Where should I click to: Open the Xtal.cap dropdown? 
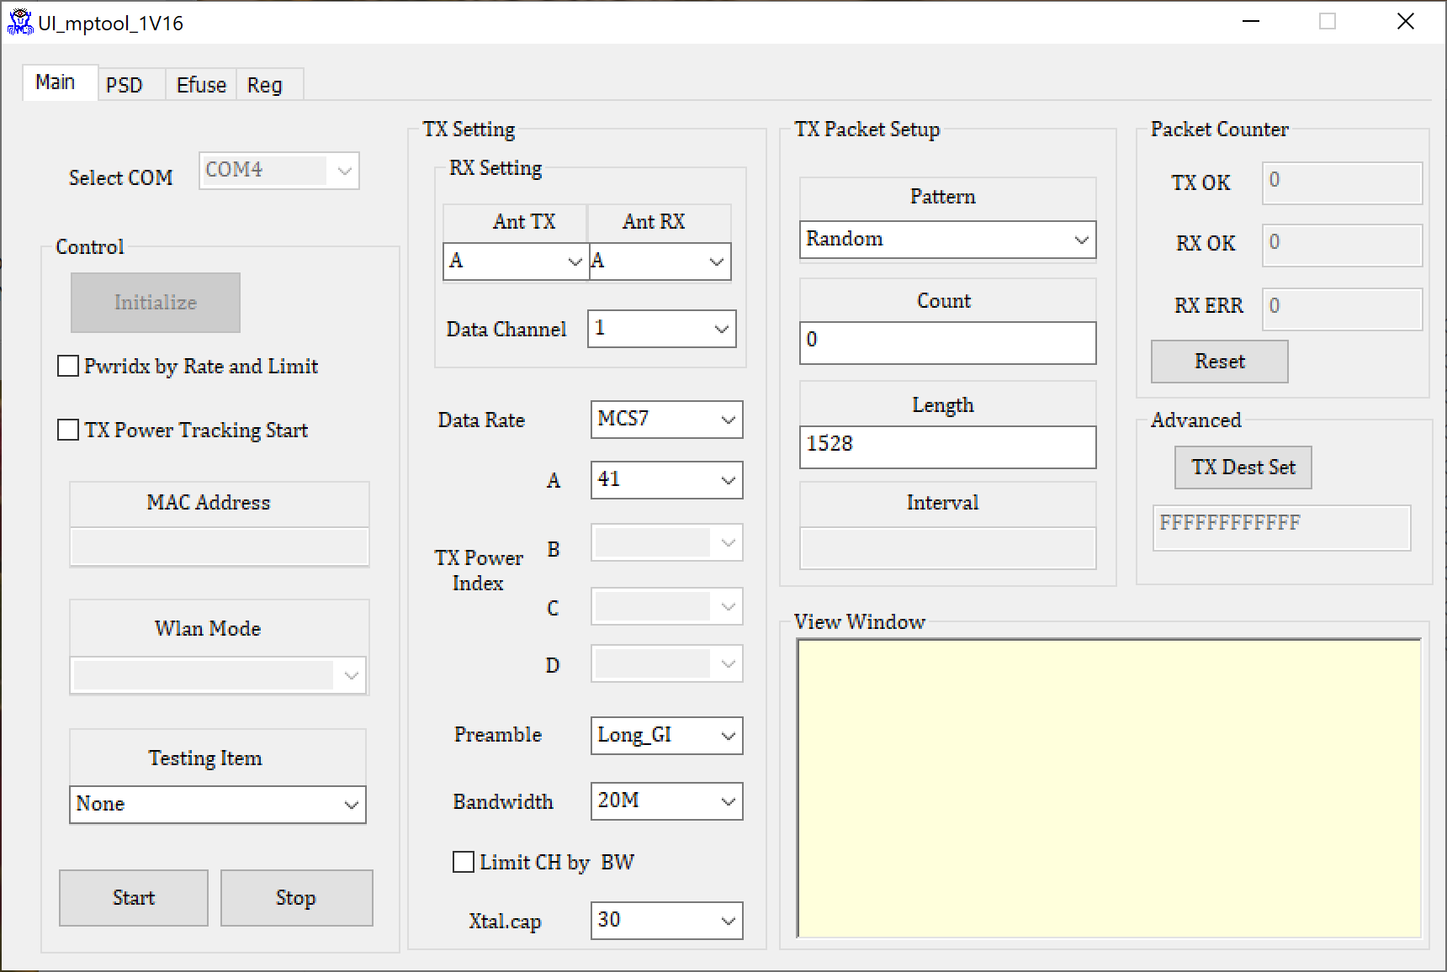click(666, 921)
